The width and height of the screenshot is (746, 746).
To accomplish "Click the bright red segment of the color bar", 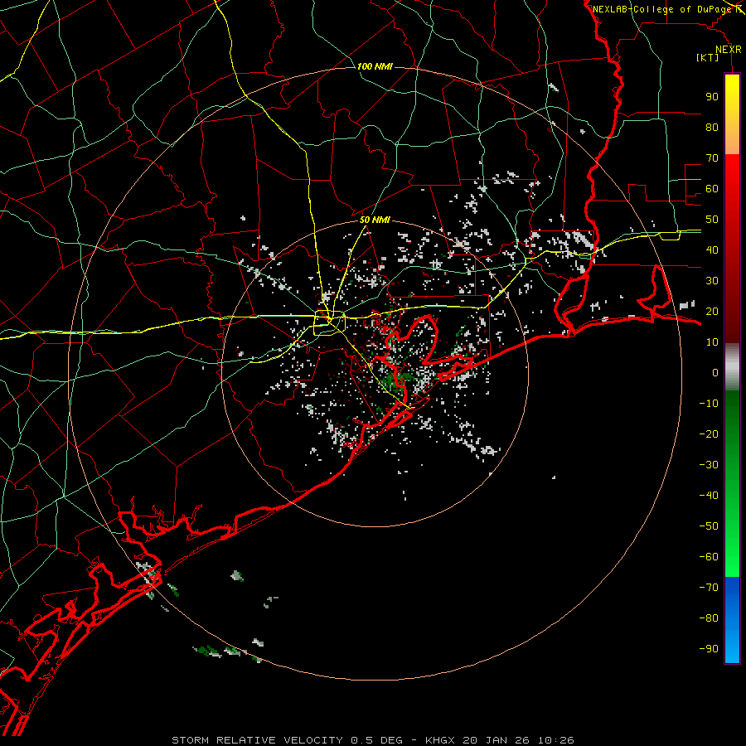I will [x=732, y=249].
